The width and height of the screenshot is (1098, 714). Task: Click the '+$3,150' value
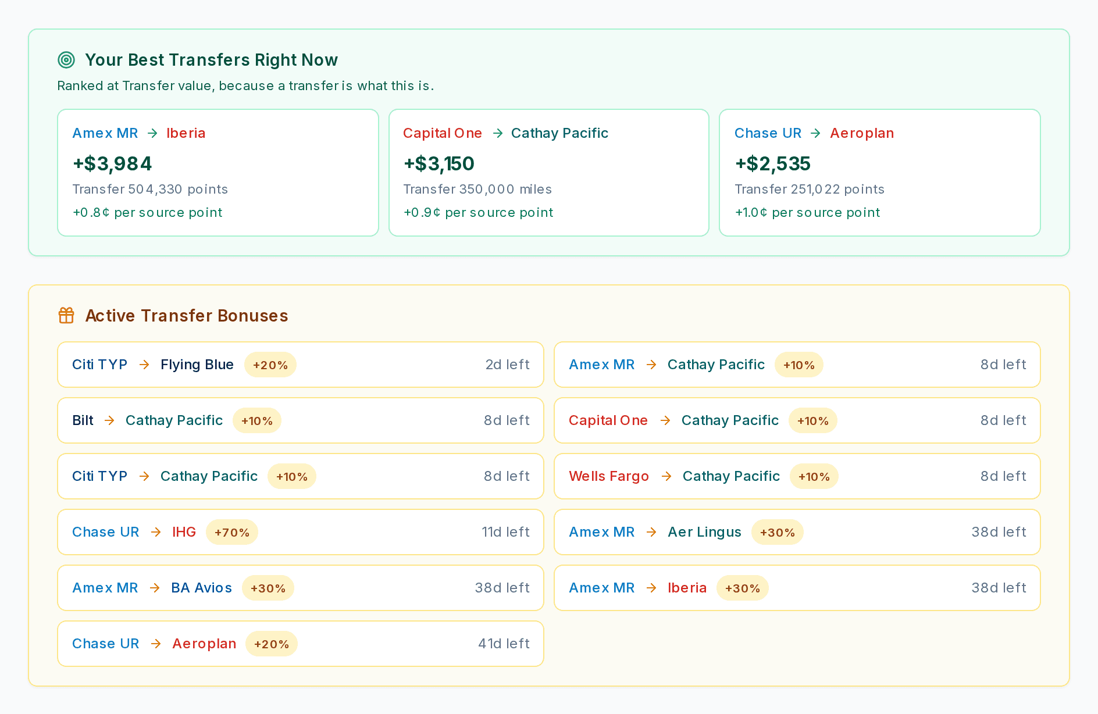pyautogui.click(x=439, y=163)
